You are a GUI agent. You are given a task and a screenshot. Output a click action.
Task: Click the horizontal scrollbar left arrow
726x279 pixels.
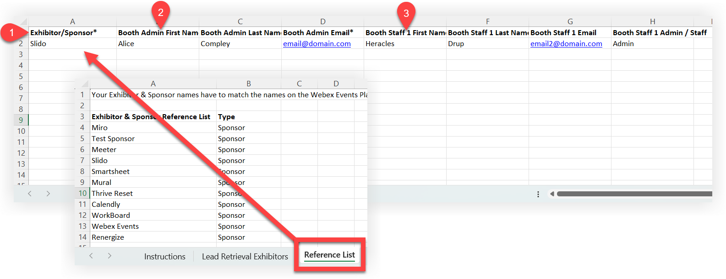tap(552, 194)
